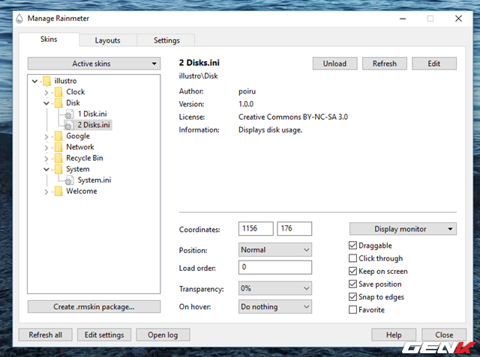
Task: Select the Welcome folder label
Action: (82, 191)
